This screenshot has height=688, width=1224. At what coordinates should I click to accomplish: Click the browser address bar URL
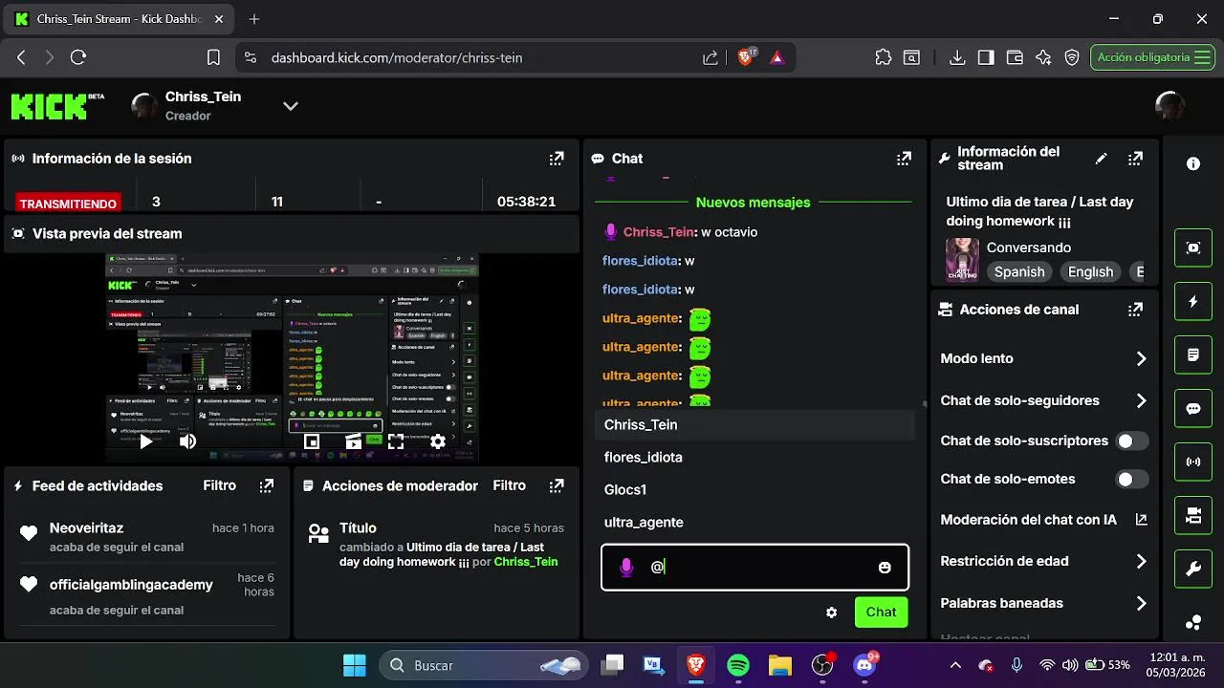click(397, 57)
